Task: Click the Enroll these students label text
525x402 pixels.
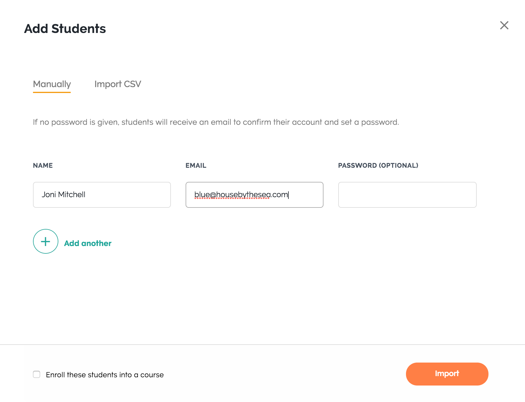Action: tap(105, 375)
